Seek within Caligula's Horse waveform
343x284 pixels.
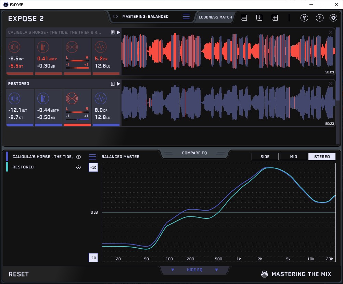pyautogui.click(x=228, y=51)
